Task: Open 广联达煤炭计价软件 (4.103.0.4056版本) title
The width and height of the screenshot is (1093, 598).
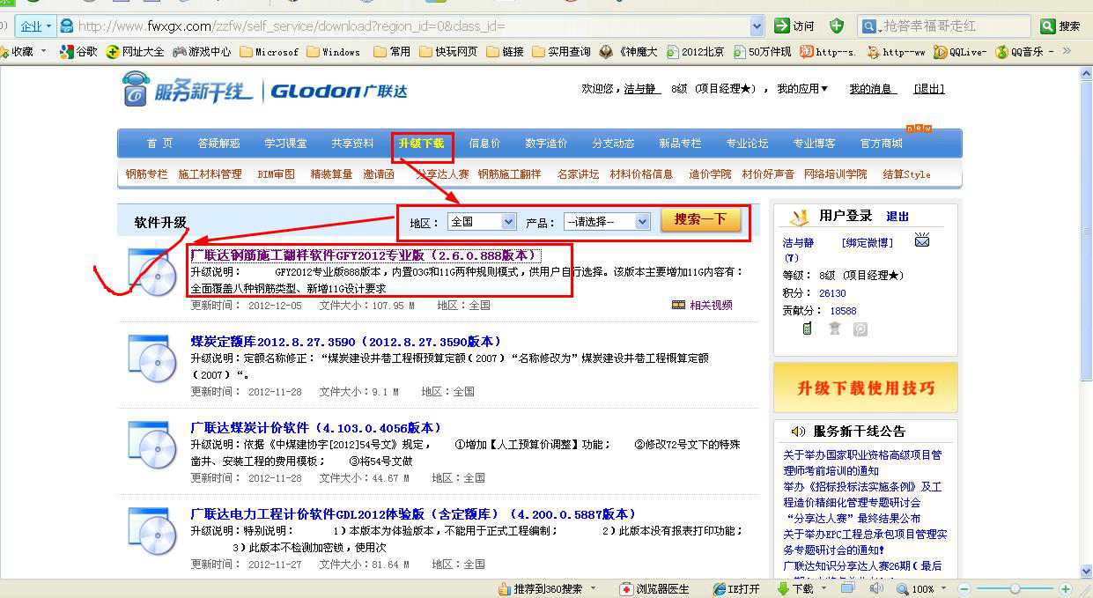Action: tap(316, 428)
